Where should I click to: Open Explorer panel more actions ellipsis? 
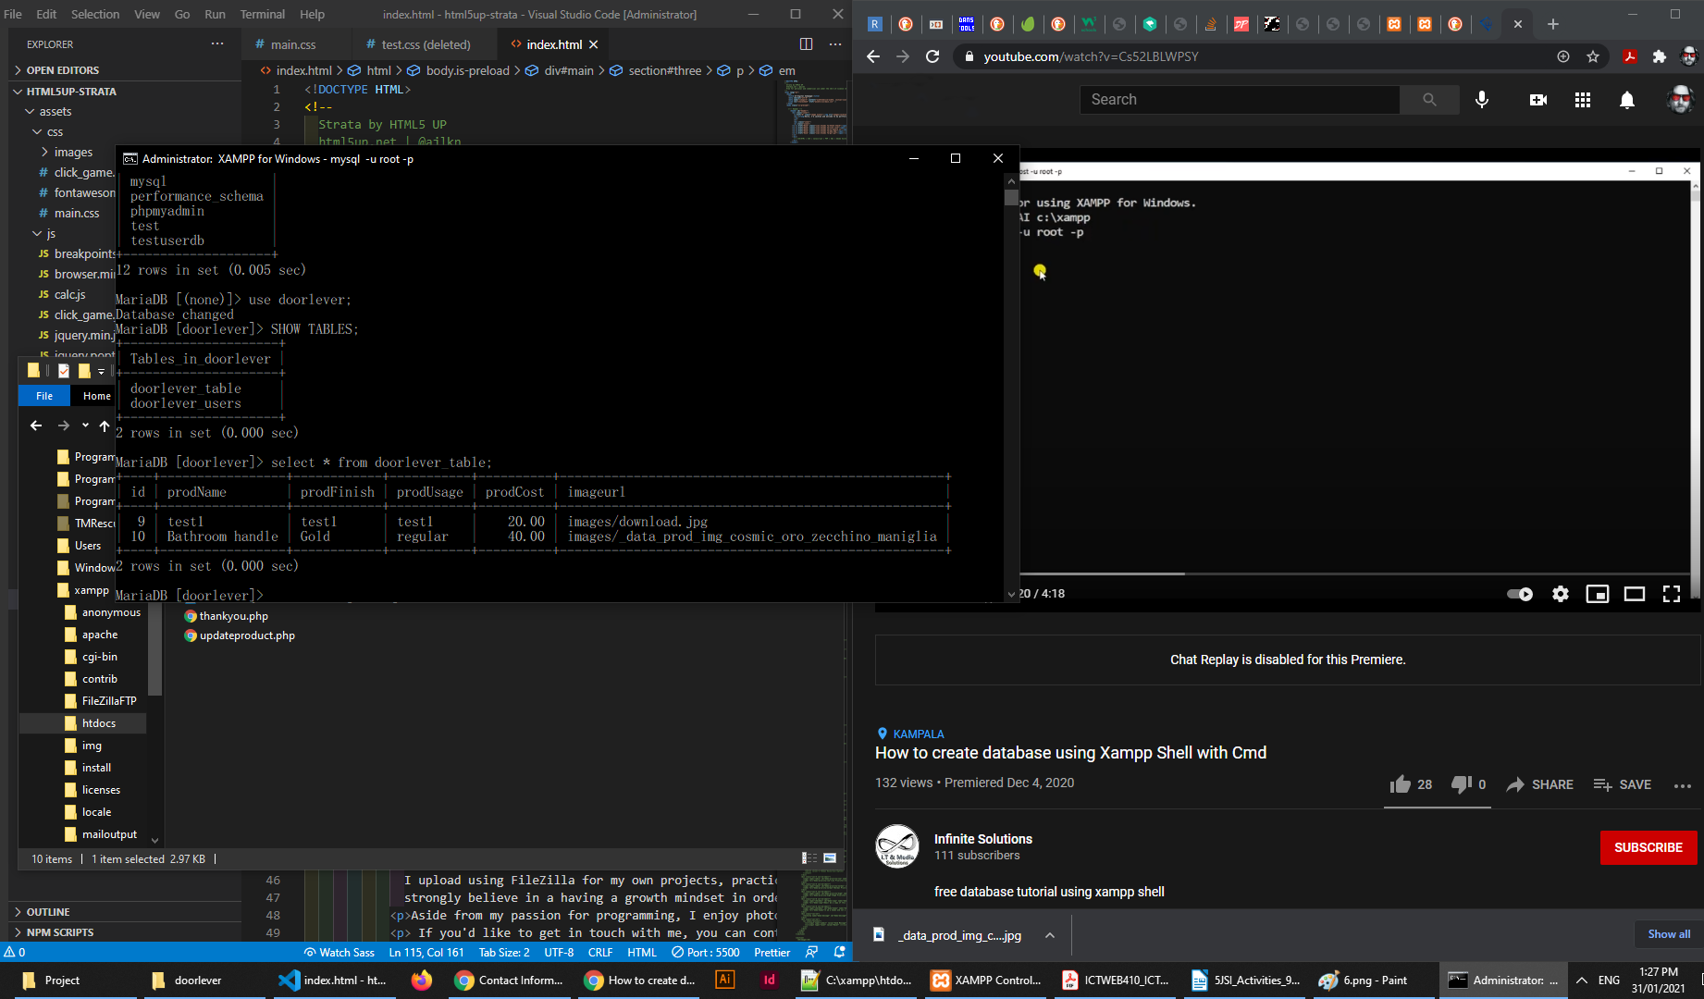(x=217, y=43)
